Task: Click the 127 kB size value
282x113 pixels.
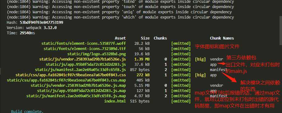Action: (143, 90)
